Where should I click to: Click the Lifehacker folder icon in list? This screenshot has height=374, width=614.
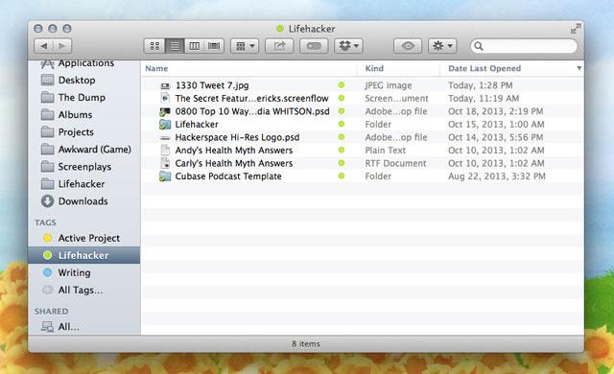(x=165, y=125)
